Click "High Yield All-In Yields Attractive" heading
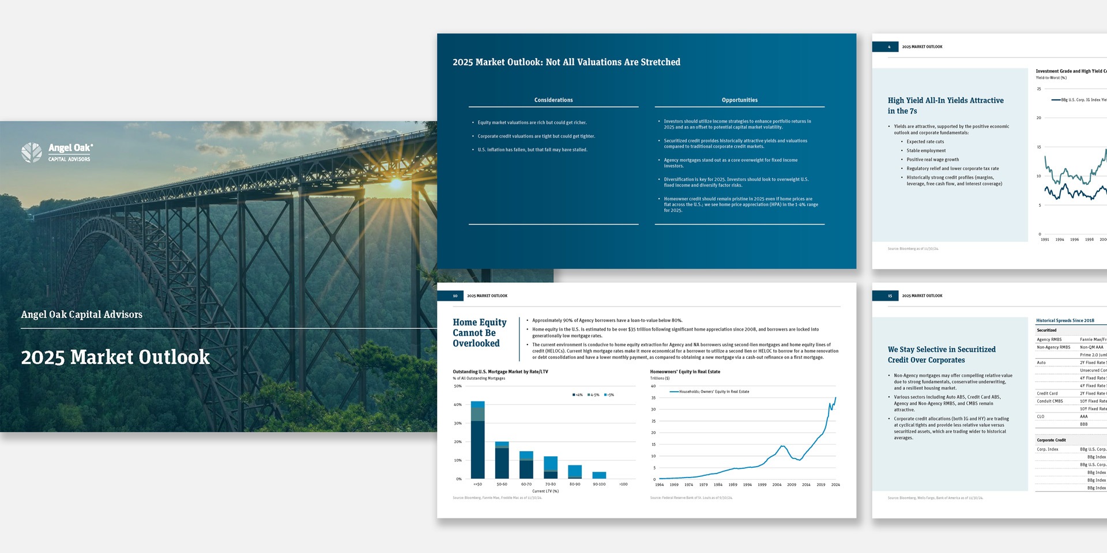Viewport: 1107px width, 553px height. [946, 105]
